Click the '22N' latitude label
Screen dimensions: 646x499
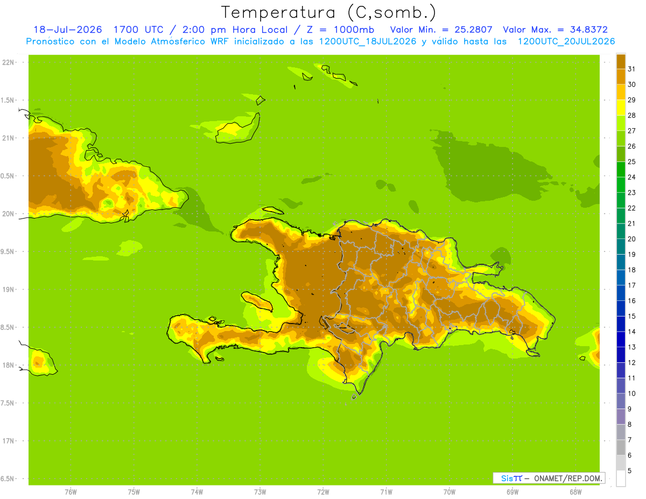pos(8,62)
